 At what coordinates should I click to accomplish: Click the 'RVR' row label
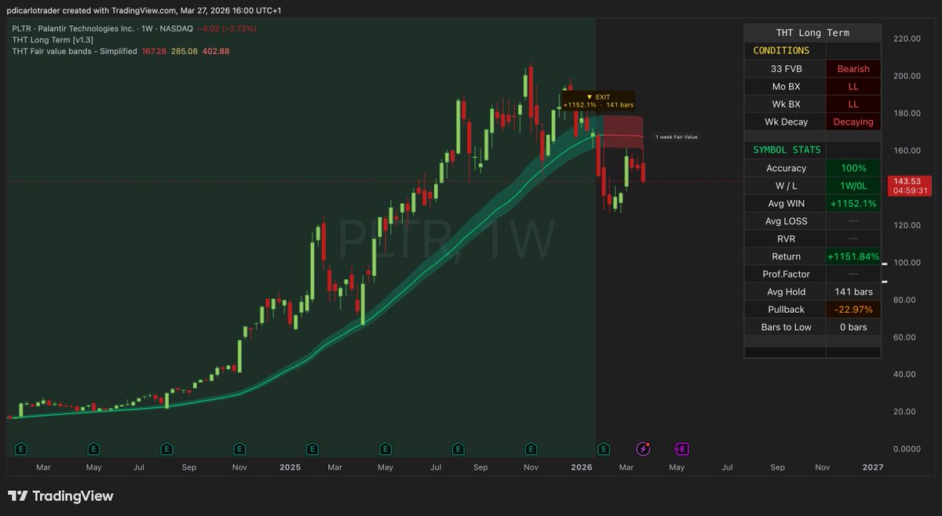click(786, 238)
